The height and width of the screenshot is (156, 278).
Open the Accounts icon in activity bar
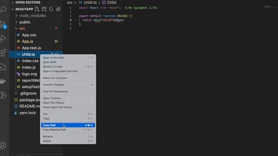click(3, 146)
